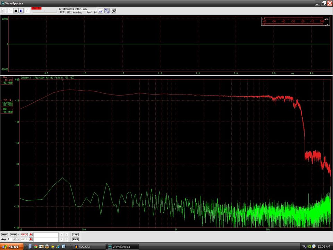333x250 pixels.
Task: Click the Pause button in the toolbar
Action: (x=21, y=11)
